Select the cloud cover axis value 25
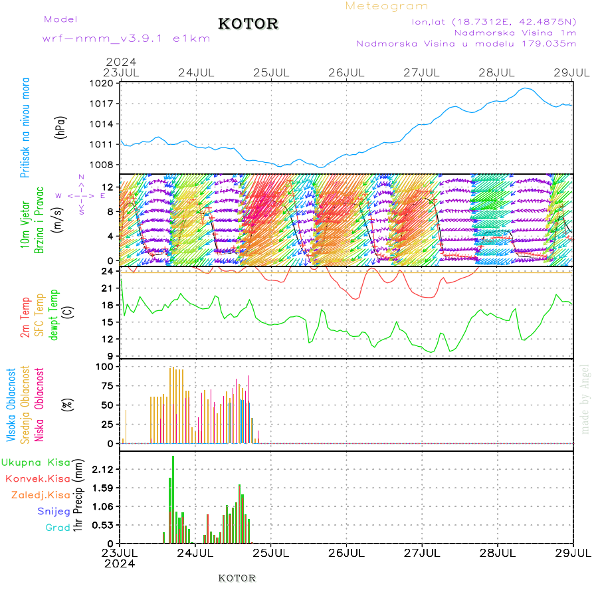The image size is (598, 598). pyautogui.click(x=108, y=425)
